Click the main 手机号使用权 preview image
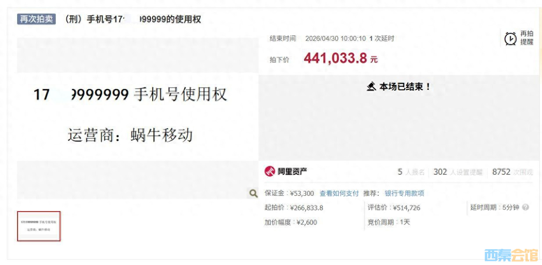The image size is (542, 265). 137,117
